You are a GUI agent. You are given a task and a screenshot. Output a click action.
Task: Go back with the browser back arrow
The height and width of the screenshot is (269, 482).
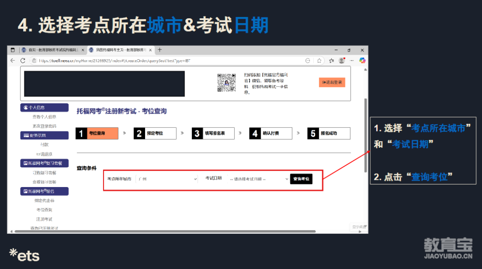[12, 61]
